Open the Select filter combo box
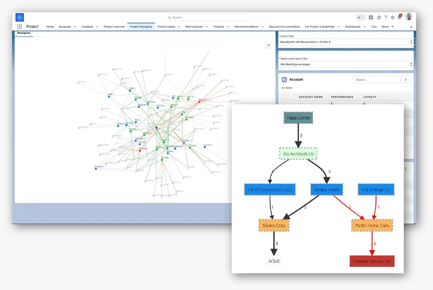Viewport: 433px width, 290px height. click(x=346, y=42)
